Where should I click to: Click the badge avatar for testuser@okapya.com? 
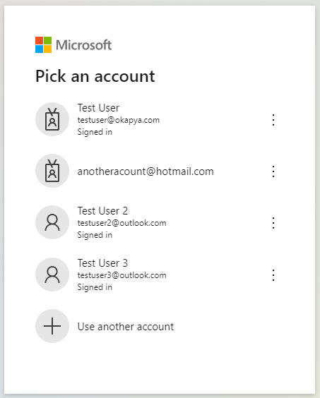52,119
